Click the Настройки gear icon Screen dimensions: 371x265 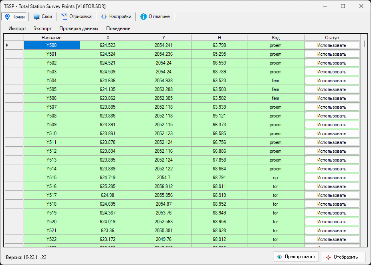104,16
